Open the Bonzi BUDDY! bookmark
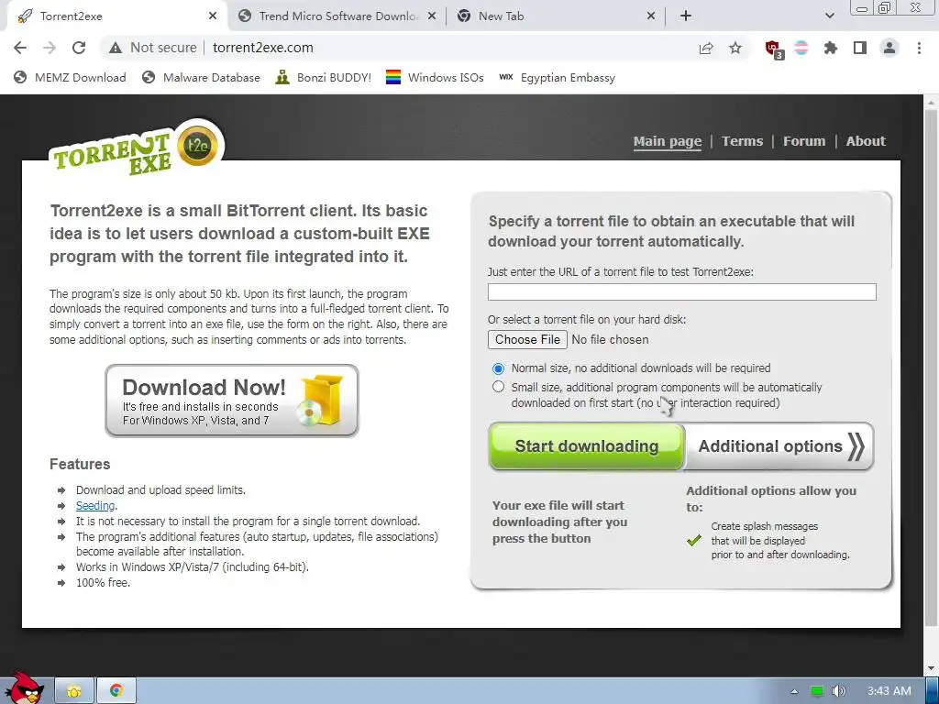 [324, 77]
